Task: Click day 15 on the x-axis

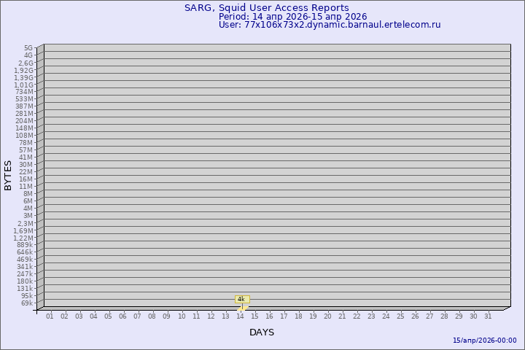Action: (x=254, y=316)
